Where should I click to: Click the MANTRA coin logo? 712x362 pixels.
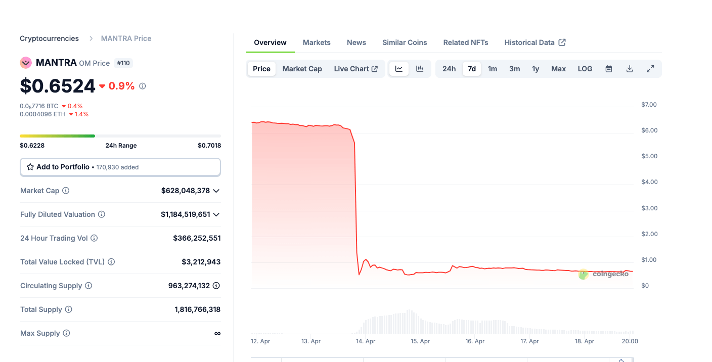(x=26, y=63)
